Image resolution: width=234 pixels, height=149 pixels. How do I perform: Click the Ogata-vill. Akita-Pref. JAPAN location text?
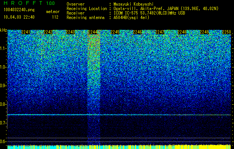(166, 9)
